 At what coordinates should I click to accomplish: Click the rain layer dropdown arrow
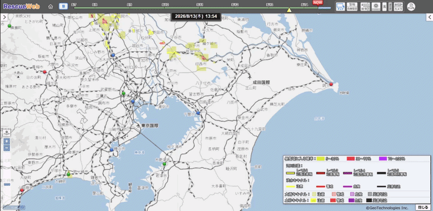pos(369,9)
